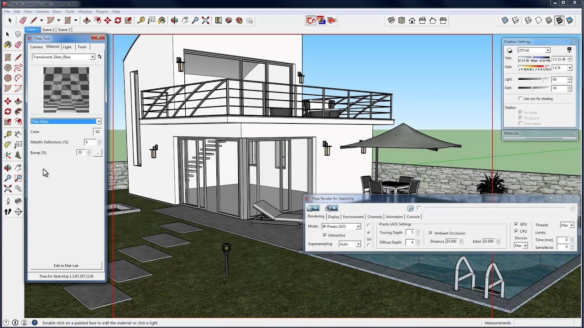Image resolution: width=584 pixels, height=328 pixels.
Task: Select the Eraser tool in top toolbar
Action: [x=23, y=20]
